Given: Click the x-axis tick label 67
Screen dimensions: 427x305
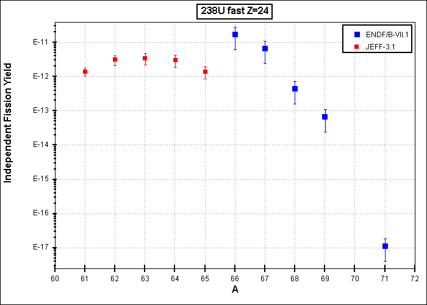Looking at the screenshot, I should click(265, 279).
